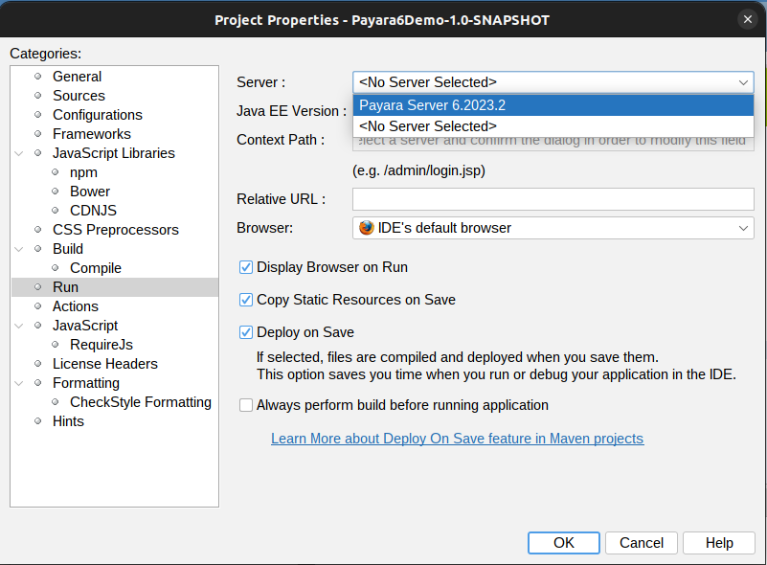The width and height of the screenshot is (767, 565).
Task: Click the Relative URL input field
Action: pyautogui.click(x=553, y=199)
